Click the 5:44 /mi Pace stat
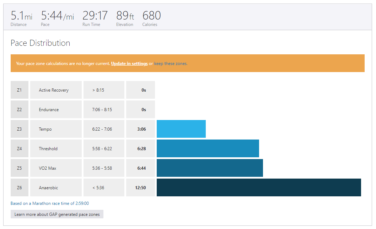 click(58, 18)
